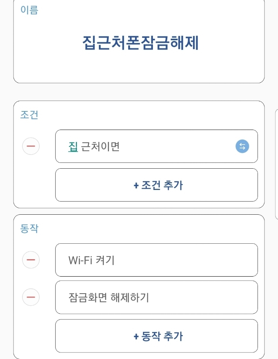Tap blank area of the 동작 card beside its header
Viewport: 278px width, 359px height.
[154, 229]
